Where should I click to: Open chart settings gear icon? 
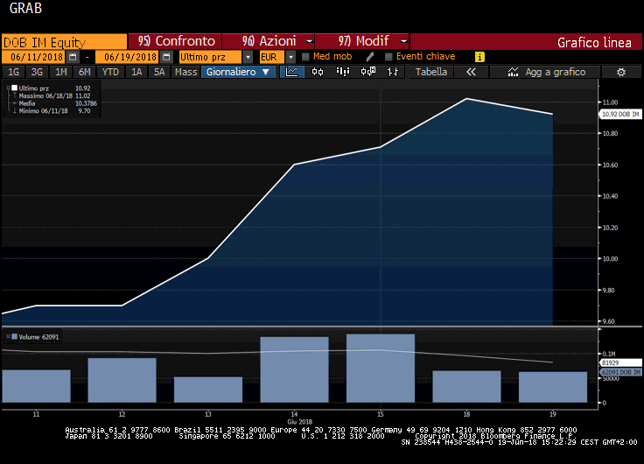click(621, 72)
